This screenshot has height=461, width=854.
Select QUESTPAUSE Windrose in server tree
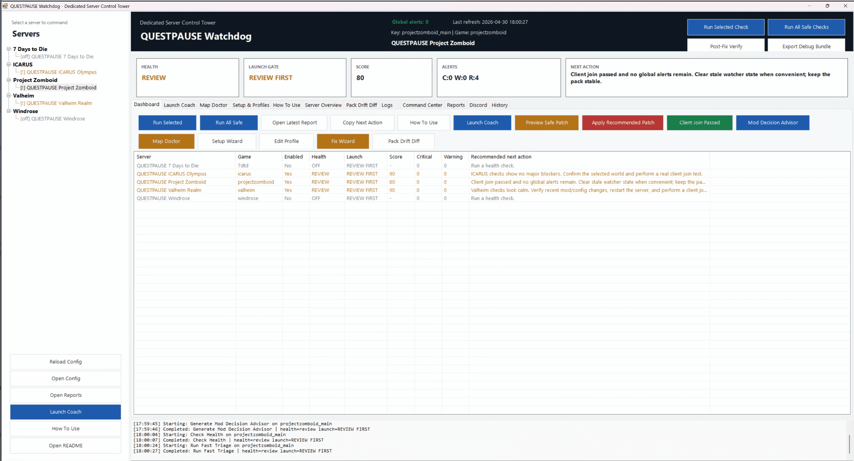pyautogui.click(x=52, y=118)
